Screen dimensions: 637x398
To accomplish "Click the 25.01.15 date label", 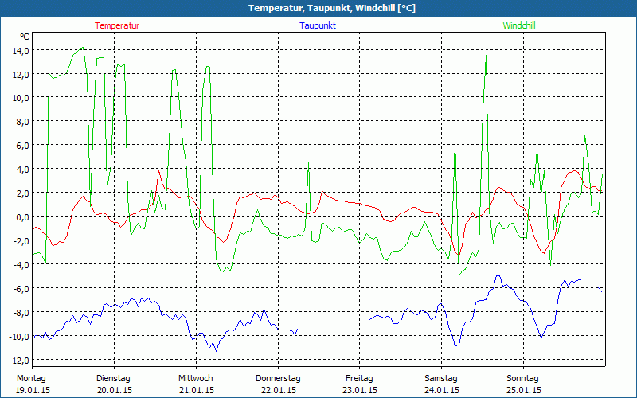I will [x=523, y=390].
